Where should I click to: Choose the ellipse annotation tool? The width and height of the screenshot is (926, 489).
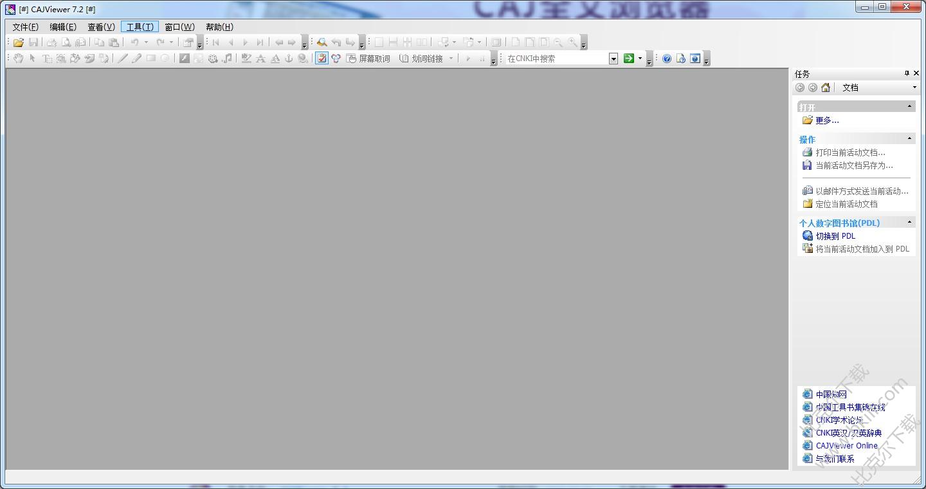(165, 59)
